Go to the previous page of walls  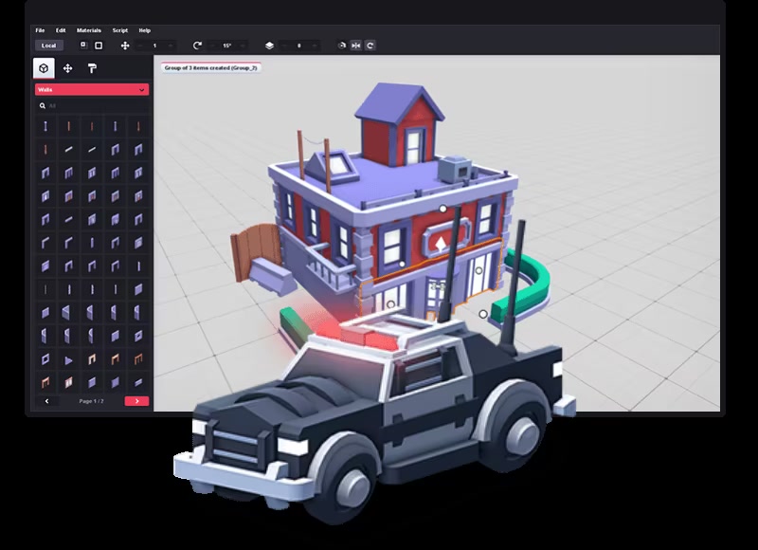click(x=46, y=401)
